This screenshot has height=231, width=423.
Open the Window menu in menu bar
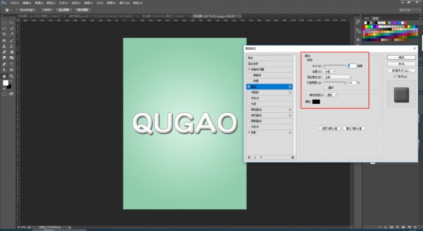point(124,3)
